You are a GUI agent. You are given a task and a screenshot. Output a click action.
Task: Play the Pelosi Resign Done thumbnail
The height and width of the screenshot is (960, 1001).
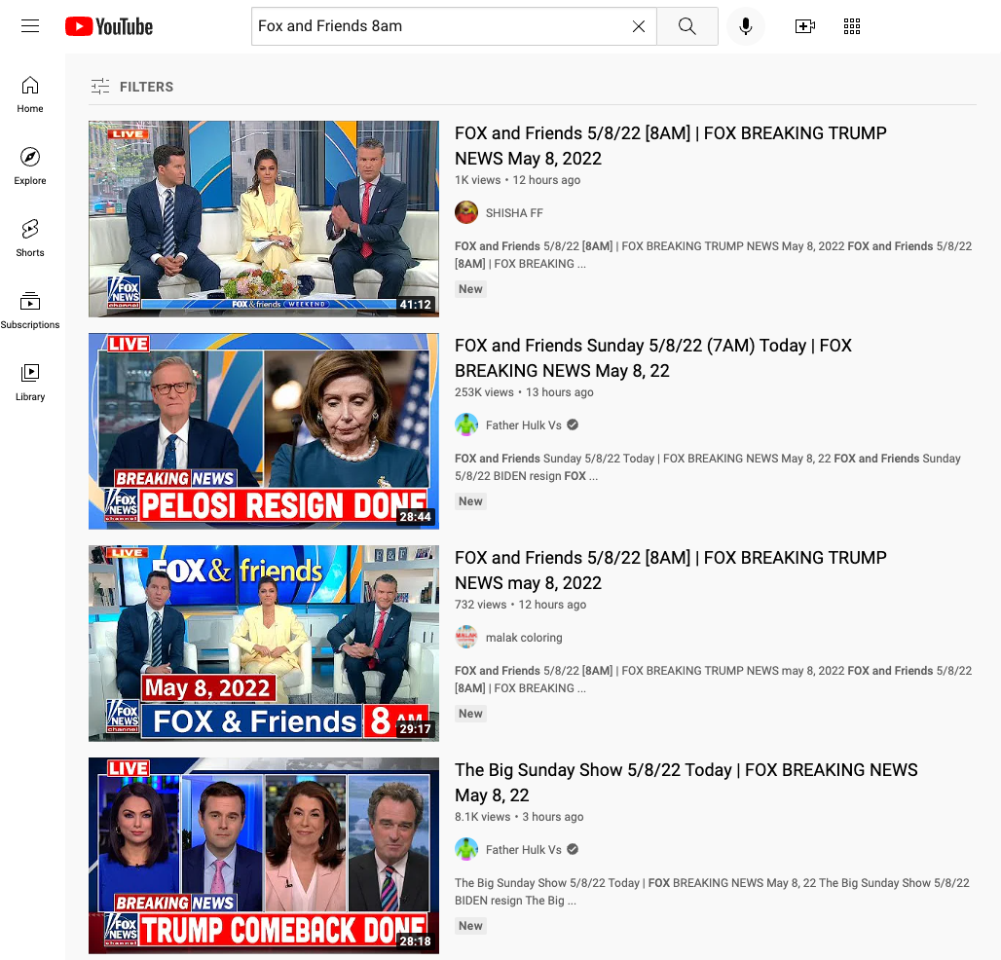click(263, 431)
